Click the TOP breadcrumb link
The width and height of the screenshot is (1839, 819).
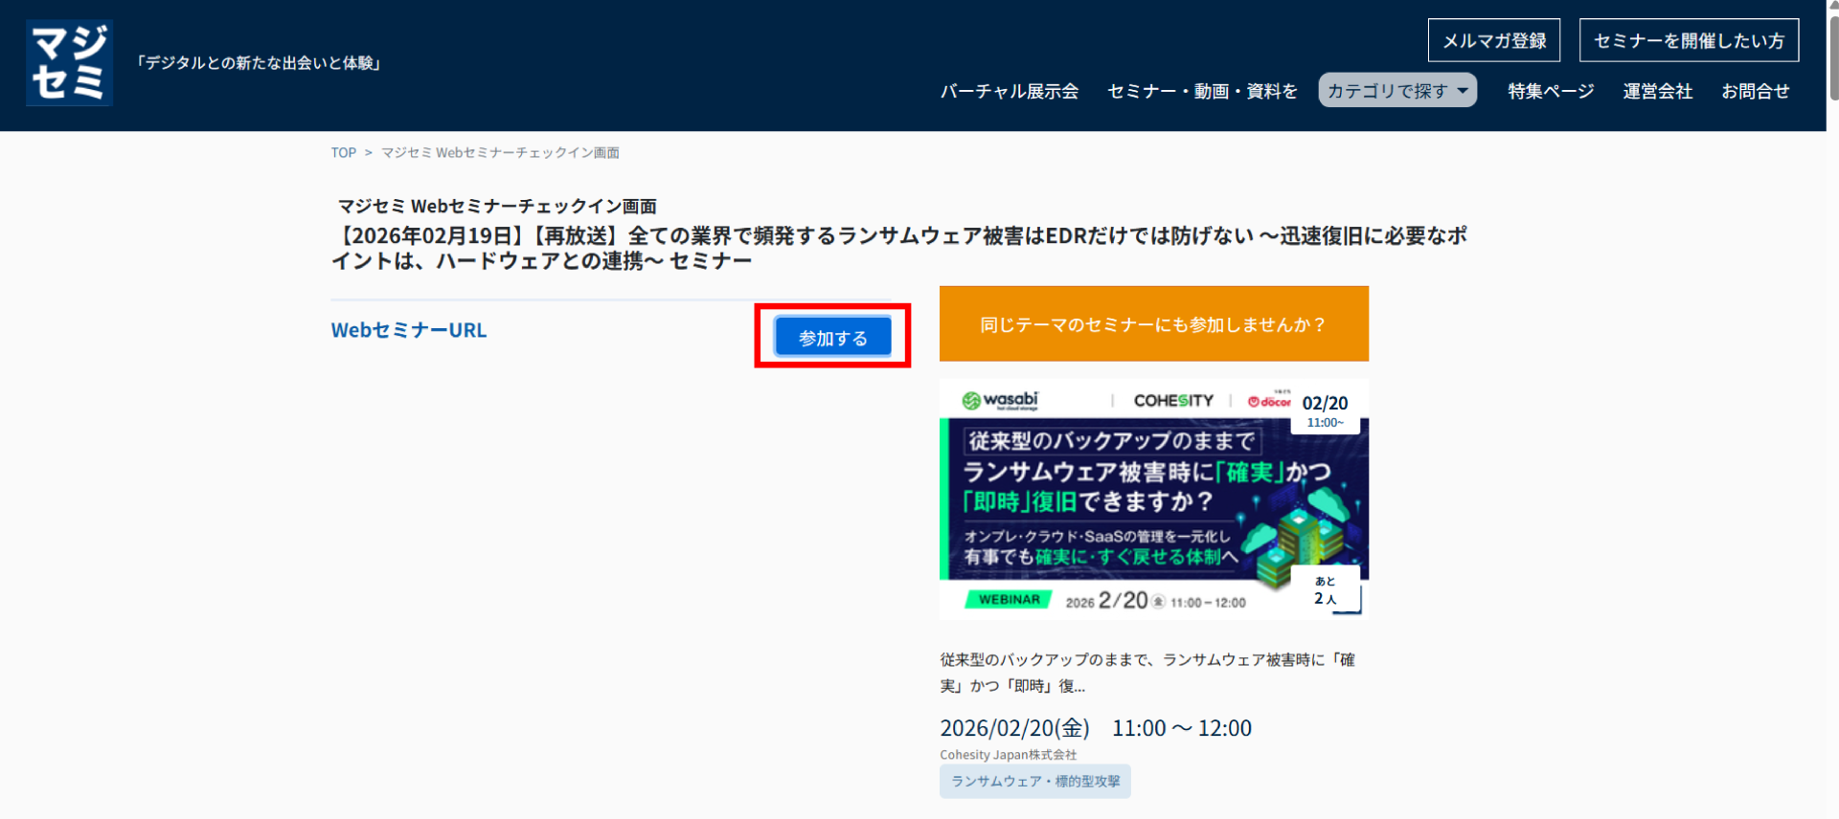click(x=343, y=153)
